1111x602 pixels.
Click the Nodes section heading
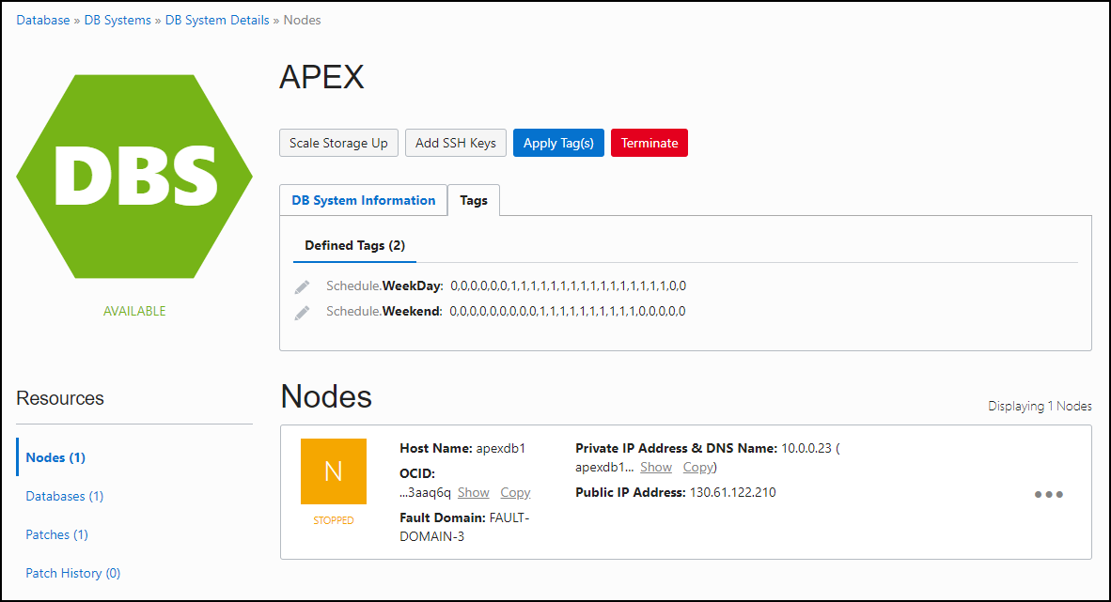click(x=327, y=396)
